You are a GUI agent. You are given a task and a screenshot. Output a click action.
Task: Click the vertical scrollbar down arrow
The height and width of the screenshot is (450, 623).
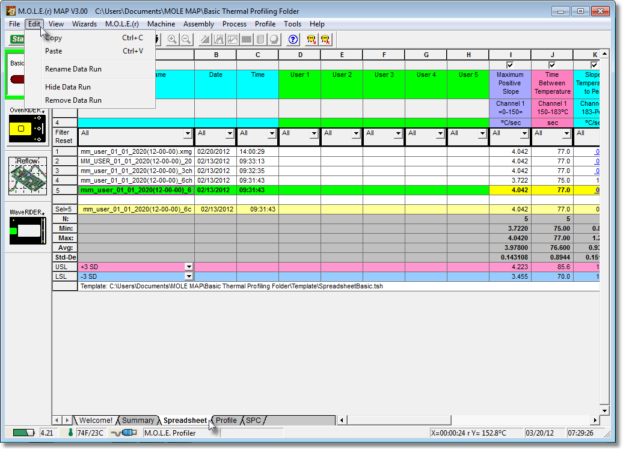click(x=604, y=411)
